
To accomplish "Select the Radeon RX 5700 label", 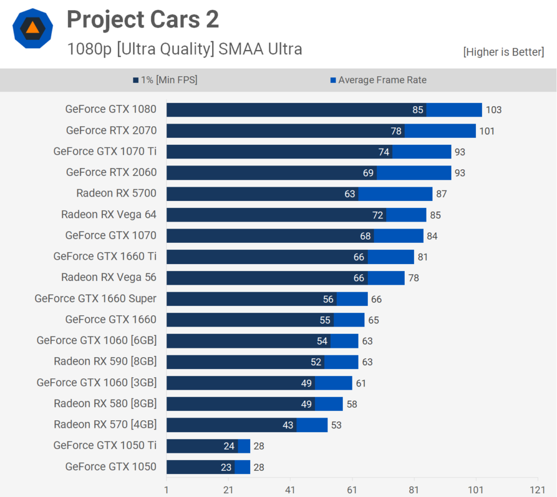I will [116, 193].
